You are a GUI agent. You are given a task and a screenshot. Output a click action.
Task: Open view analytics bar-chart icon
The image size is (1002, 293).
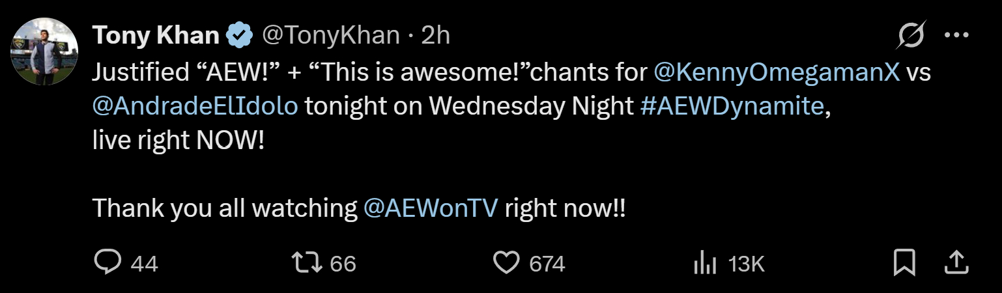(705, 263)
